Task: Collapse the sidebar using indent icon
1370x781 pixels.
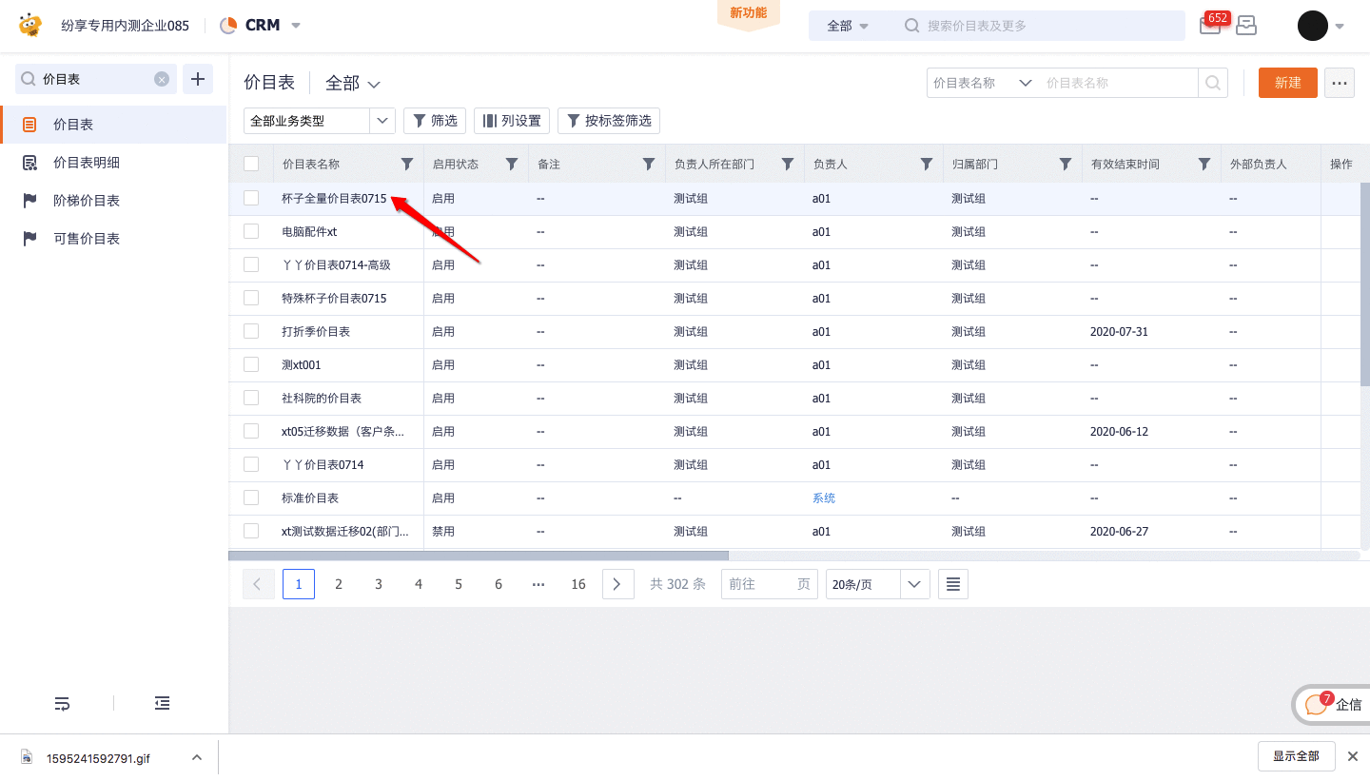Action: 163,704
